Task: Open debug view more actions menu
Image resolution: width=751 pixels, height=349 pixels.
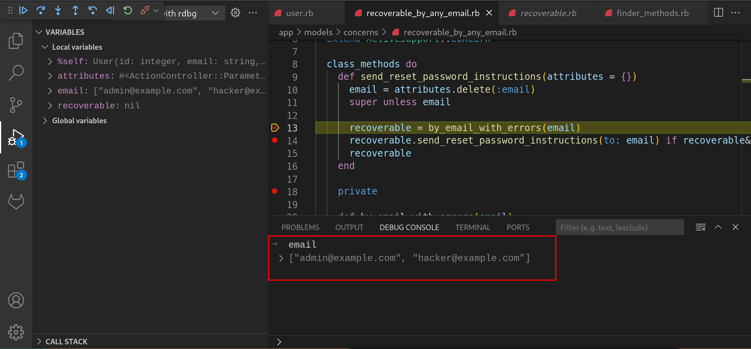Action: pos(253,13)
